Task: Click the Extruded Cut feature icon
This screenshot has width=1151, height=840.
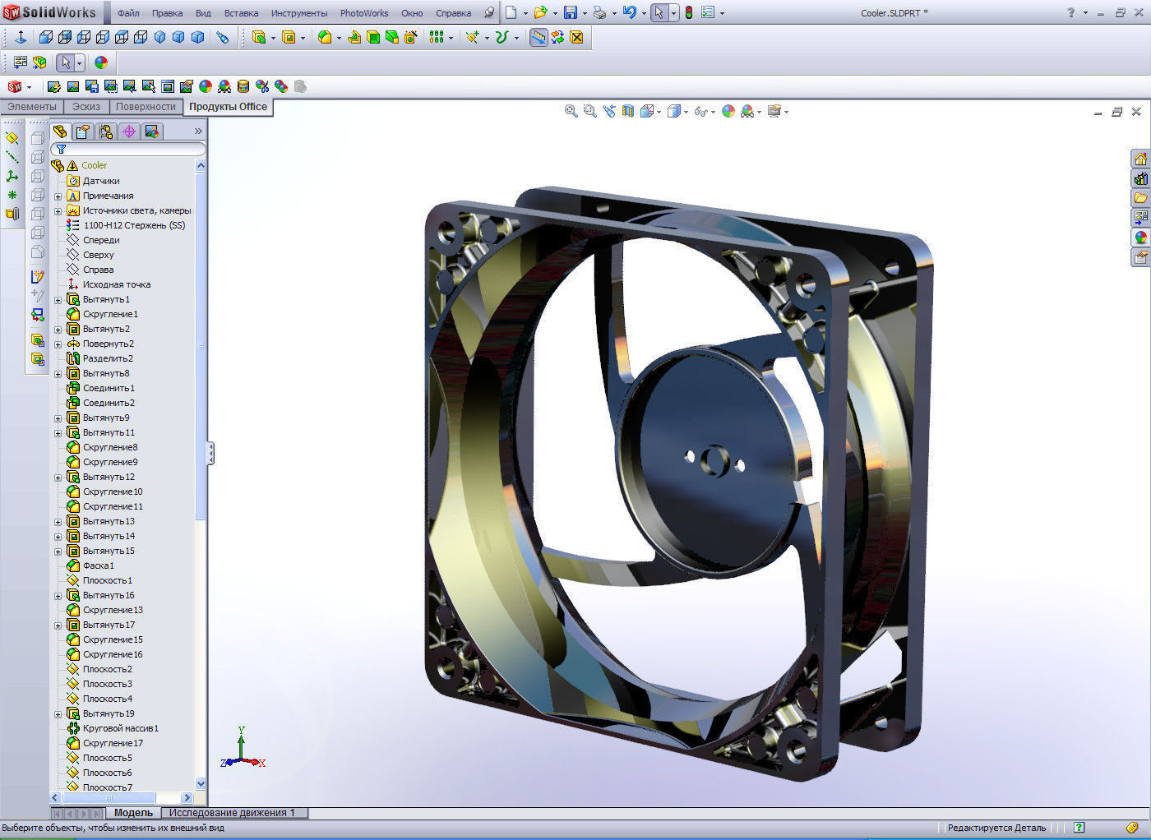Action: [x=288, y=37]
